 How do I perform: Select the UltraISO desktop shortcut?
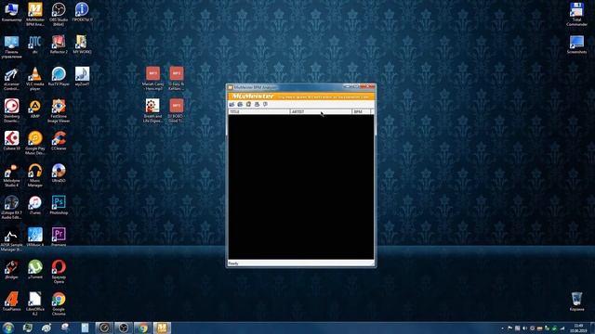(x=59, y=173)
